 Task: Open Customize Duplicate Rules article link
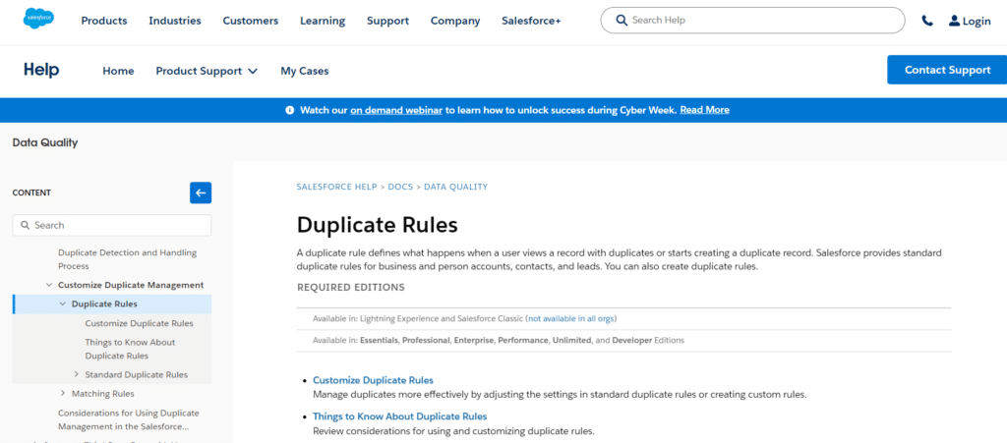coord(373,380)
